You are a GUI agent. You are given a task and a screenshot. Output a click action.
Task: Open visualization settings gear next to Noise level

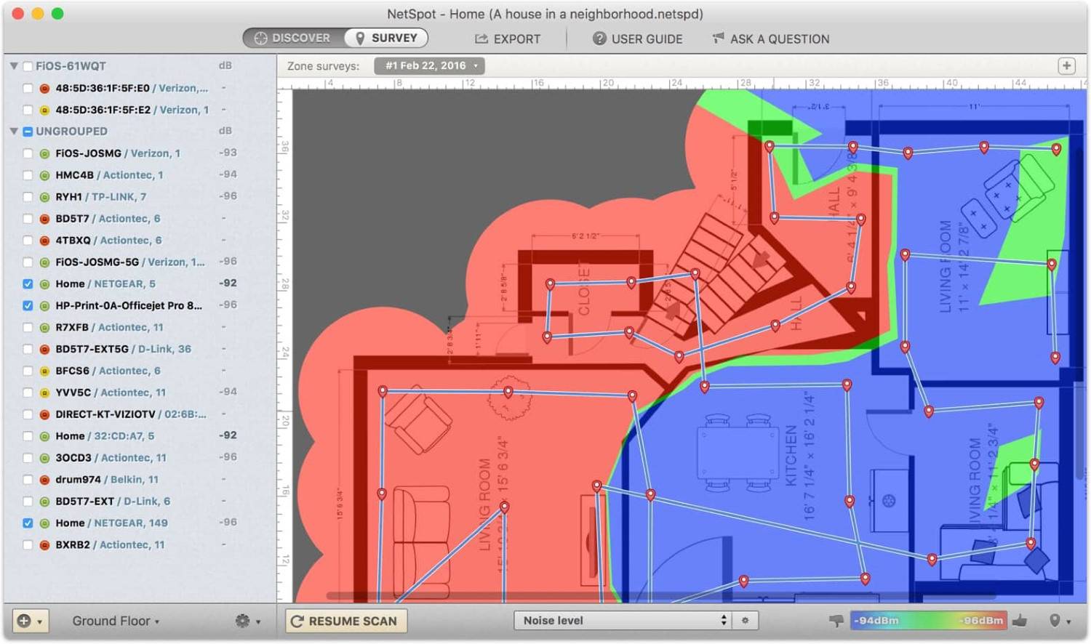745,620
